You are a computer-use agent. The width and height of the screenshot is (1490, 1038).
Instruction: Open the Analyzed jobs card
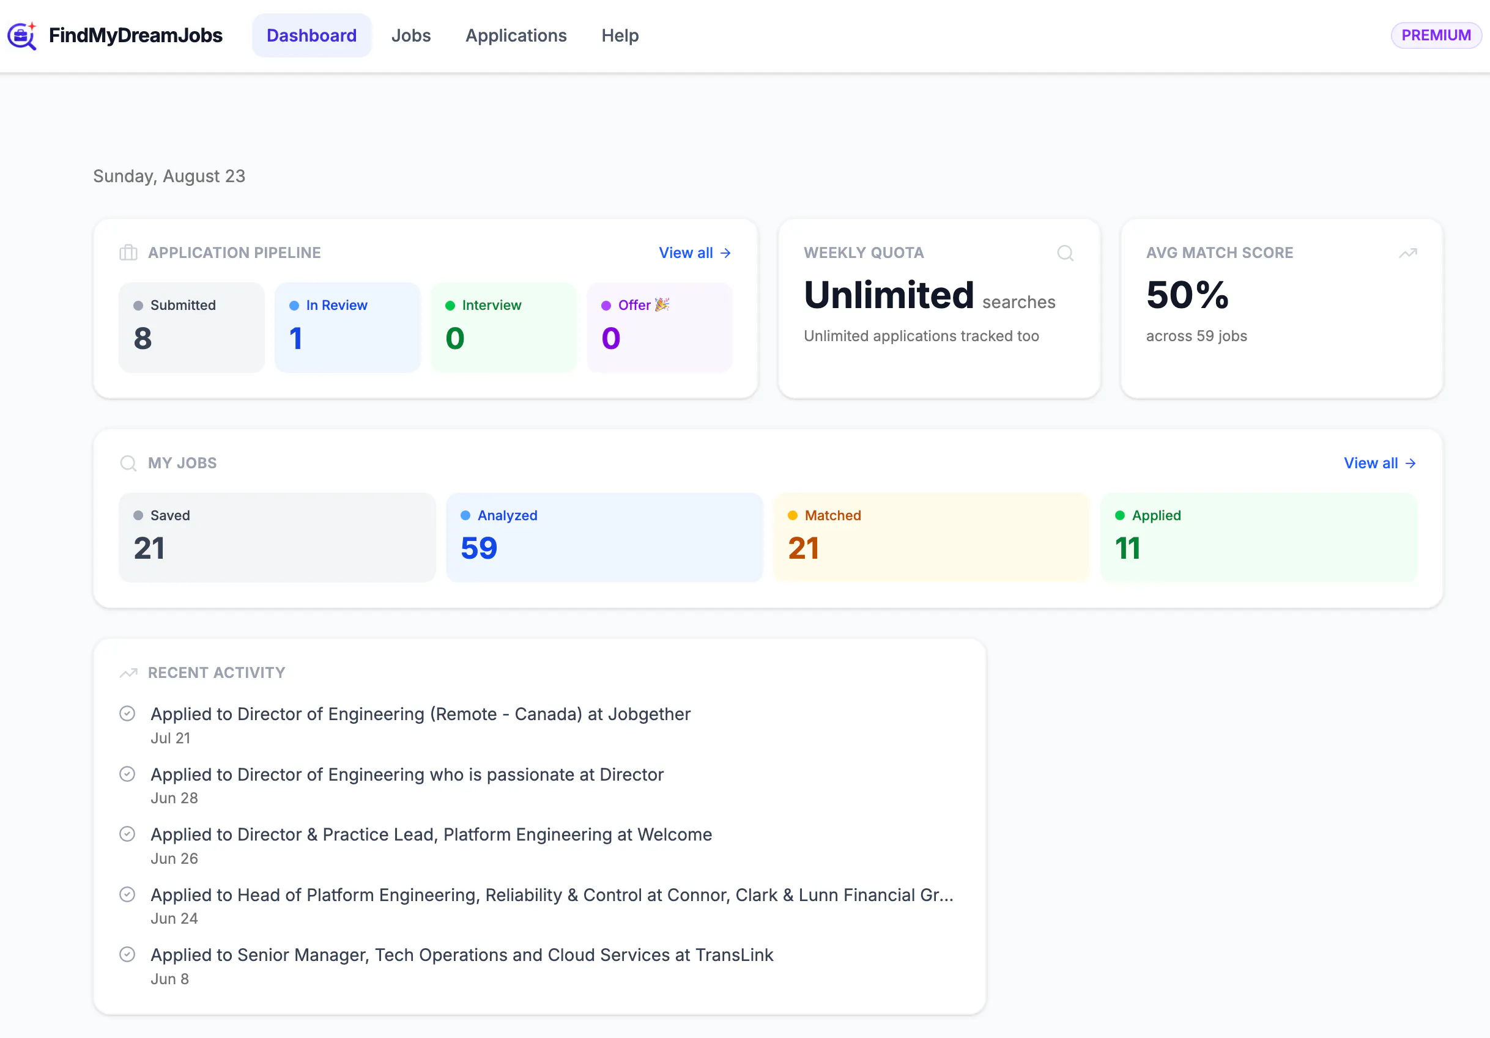(x=604, y=537)
